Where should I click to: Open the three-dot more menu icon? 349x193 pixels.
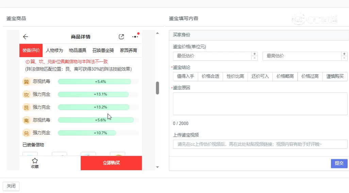[x=135, y=37]
